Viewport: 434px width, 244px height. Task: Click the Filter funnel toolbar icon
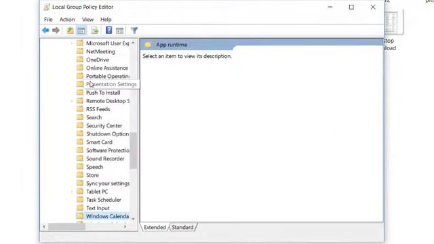(134, 30)
